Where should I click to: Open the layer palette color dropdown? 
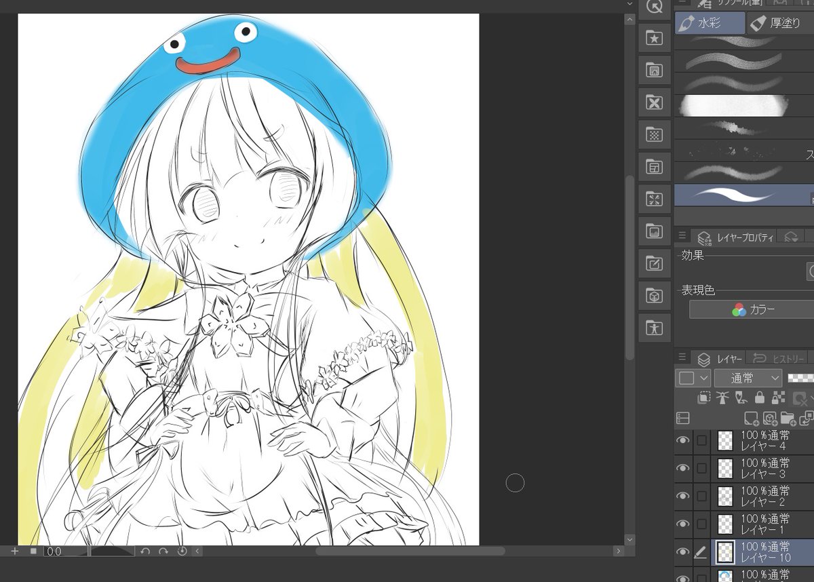693,378
